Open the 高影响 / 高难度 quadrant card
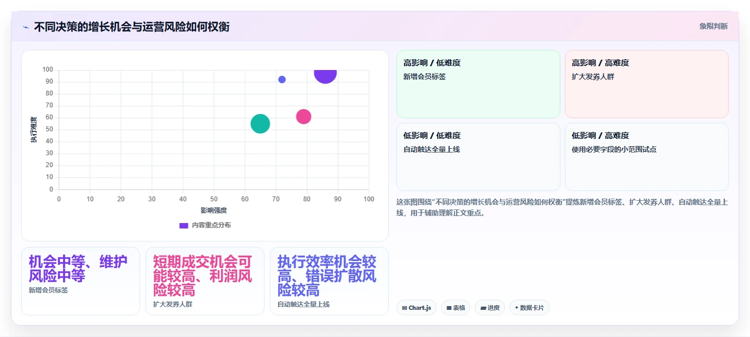This screenshot has width=750, height=337. [x=646, y=84]
